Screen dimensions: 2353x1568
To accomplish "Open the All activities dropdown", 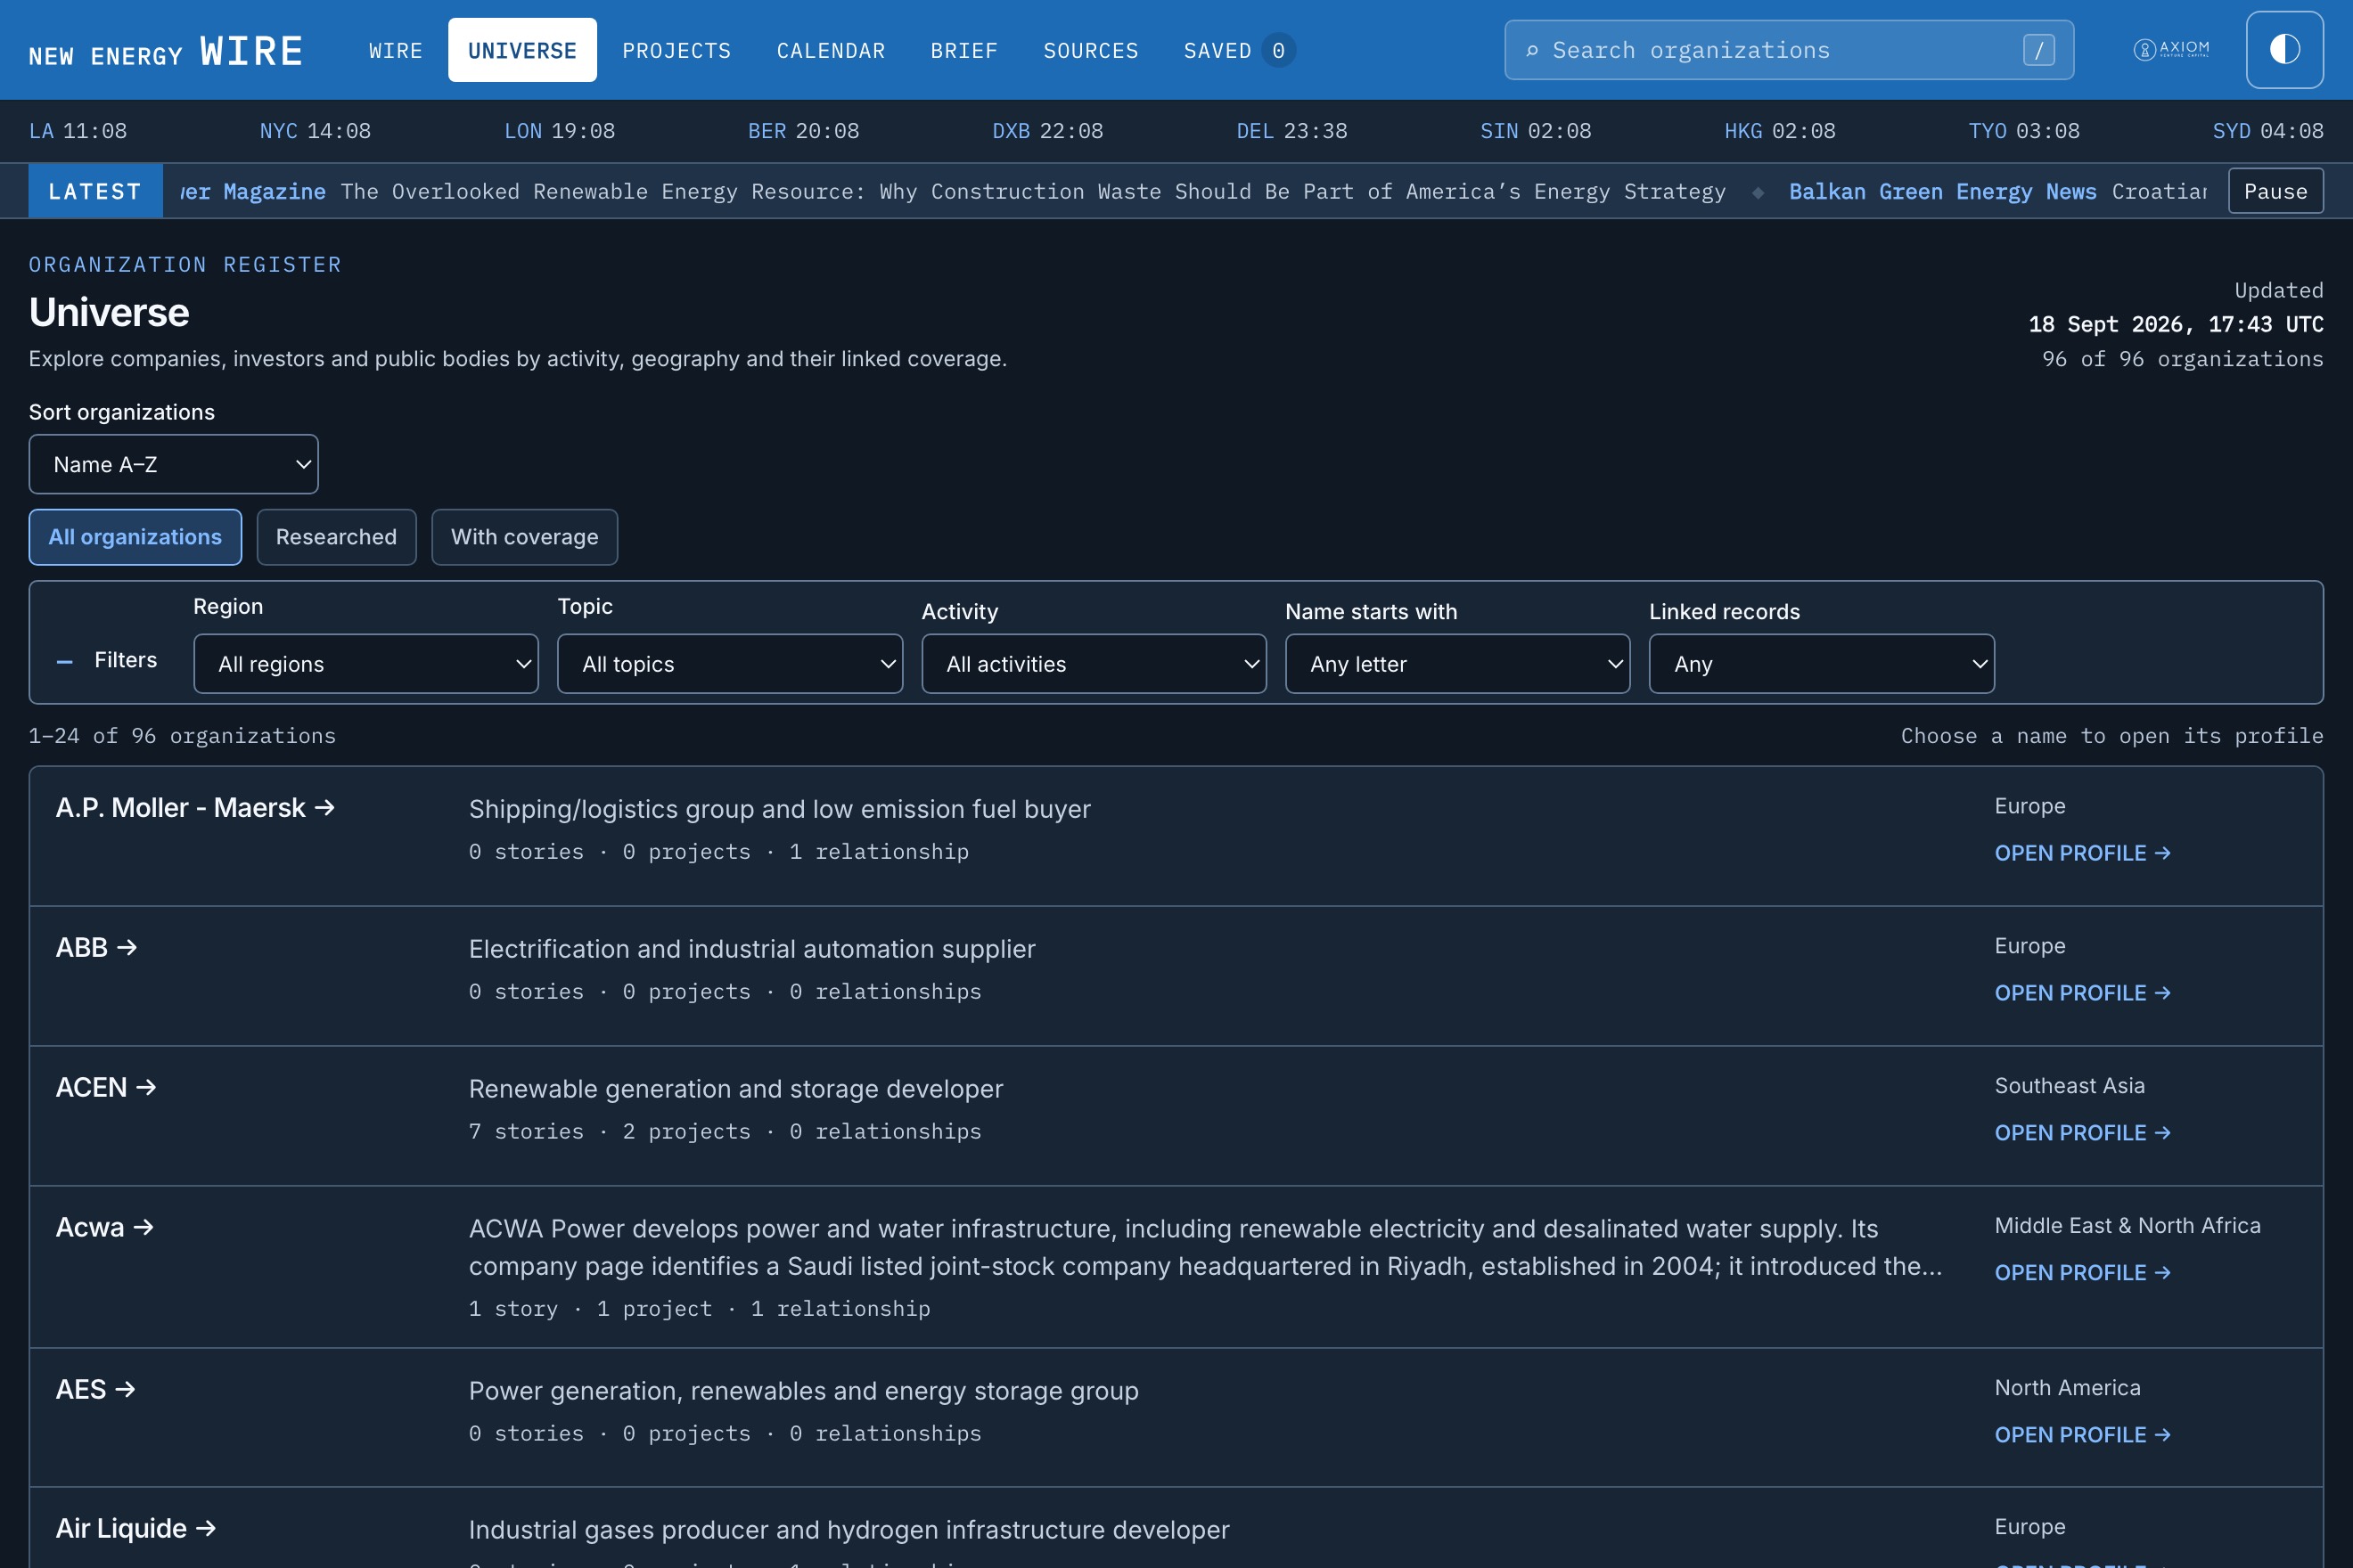I will point(1094,664).
